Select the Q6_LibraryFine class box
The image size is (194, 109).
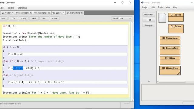tap(170, 71)
